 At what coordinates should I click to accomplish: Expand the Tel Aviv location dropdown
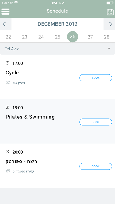(x=58, y=49)
